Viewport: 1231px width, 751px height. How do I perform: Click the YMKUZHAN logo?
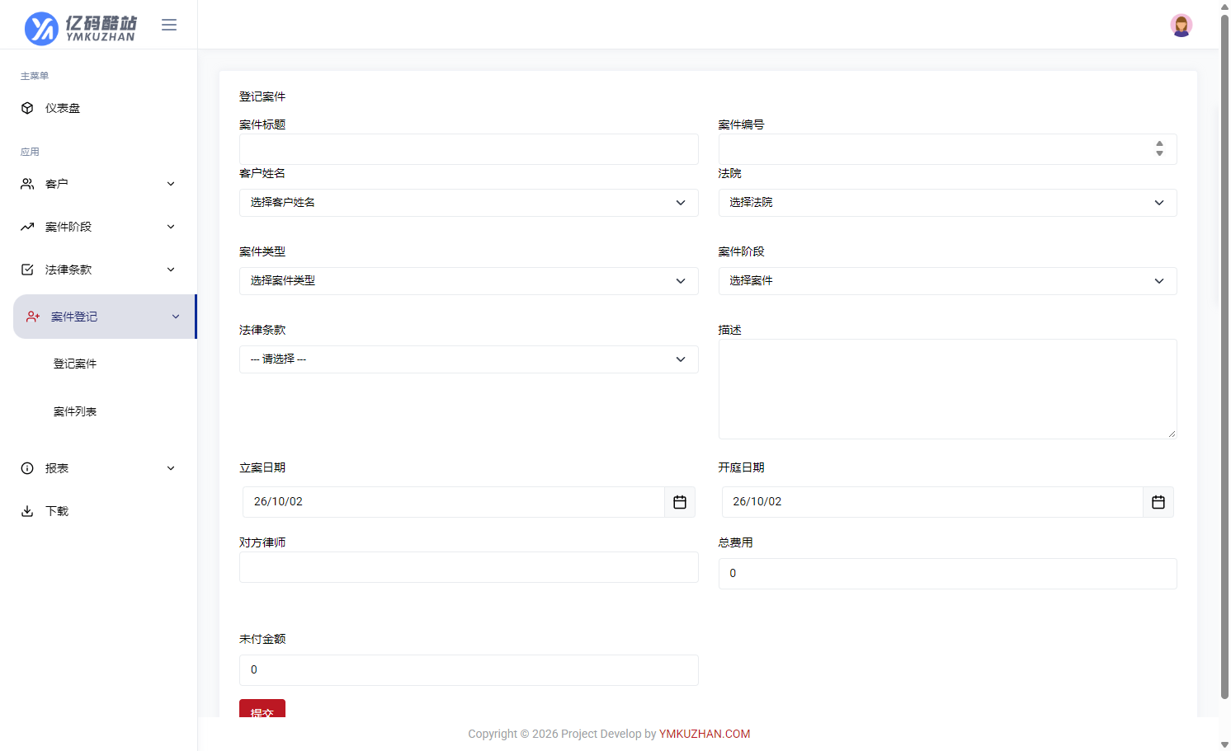tap(81, 28)
